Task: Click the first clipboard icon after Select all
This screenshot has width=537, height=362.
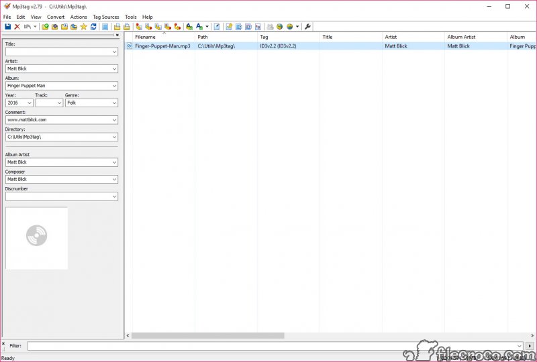Action: (x=117, y=26)
